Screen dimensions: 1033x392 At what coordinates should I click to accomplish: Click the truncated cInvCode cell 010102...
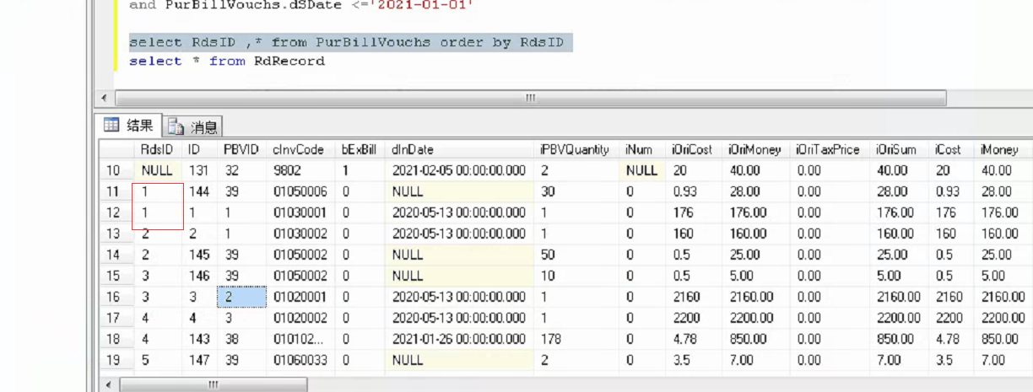point(301,339)
